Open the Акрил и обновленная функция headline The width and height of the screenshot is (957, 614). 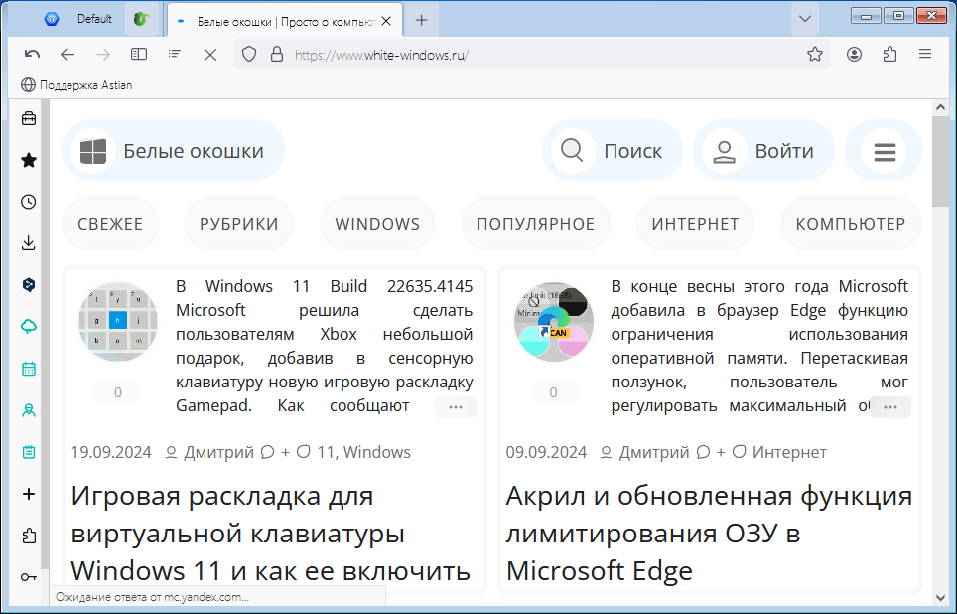tap(709, 534)
